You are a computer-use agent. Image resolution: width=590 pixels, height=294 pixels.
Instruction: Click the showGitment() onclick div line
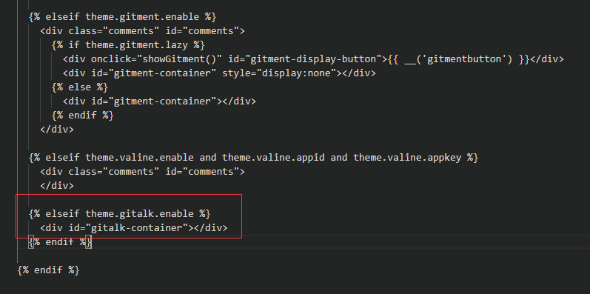[313, 59]
